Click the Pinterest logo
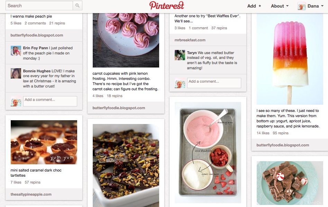Screen dimensions: 328x207 pos(167,6)
